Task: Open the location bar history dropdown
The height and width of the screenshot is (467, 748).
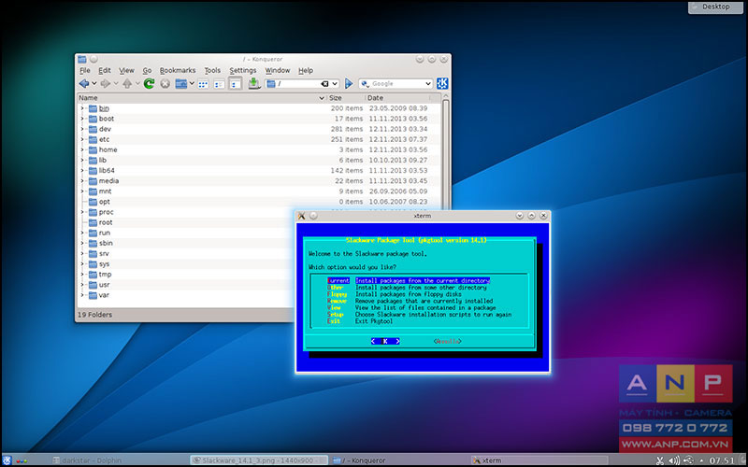Action: tap(335, 84)
